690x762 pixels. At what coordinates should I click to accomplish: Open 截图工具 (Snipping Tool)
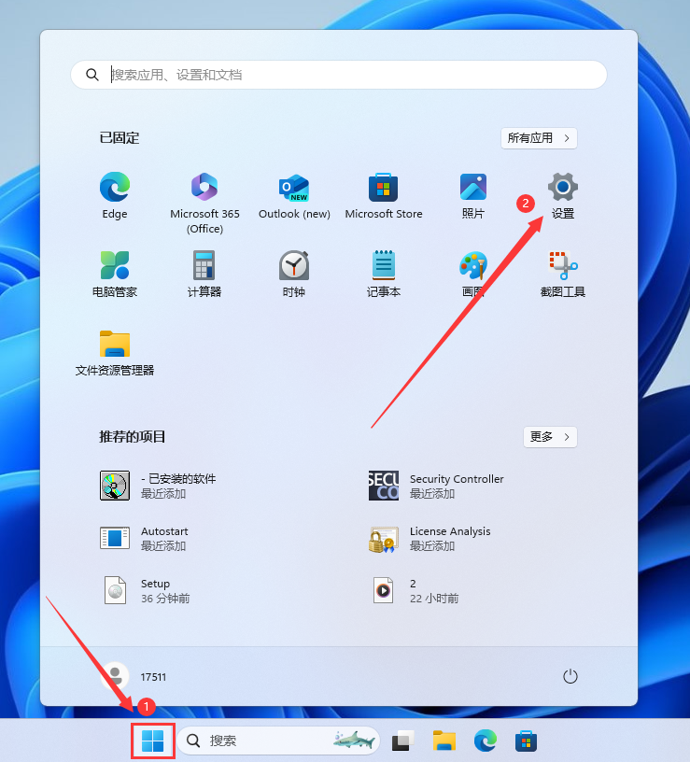[562, 266]
